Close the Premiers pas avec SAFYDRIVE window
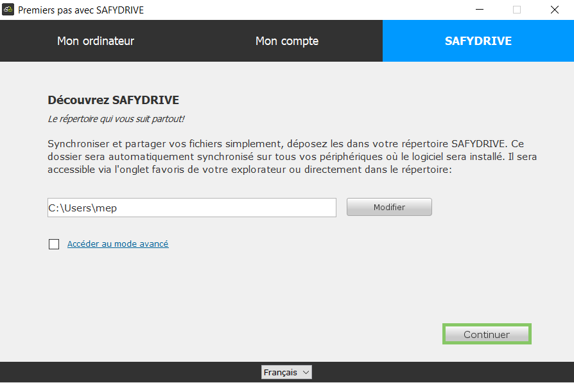The image size is (574, 383). point(555,10)
